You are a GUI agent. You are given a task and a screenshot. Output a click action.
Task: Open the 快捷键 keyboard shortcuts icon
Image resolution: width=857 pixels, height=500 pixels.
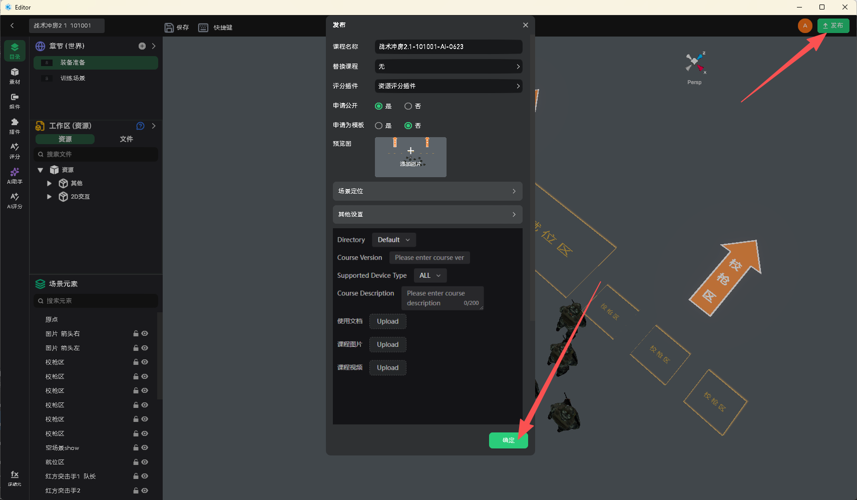[203, 28]
